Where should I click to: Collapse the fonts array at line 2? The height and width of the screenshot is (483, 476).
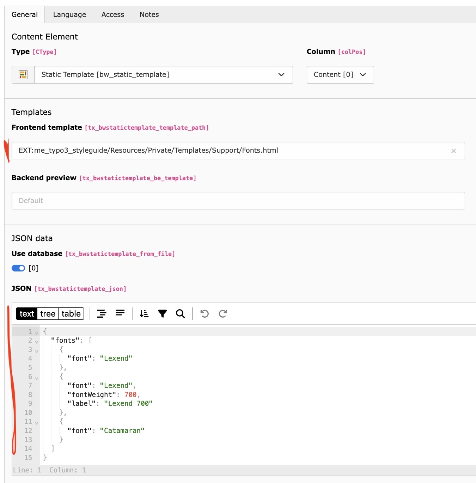(x=36, y=341)
